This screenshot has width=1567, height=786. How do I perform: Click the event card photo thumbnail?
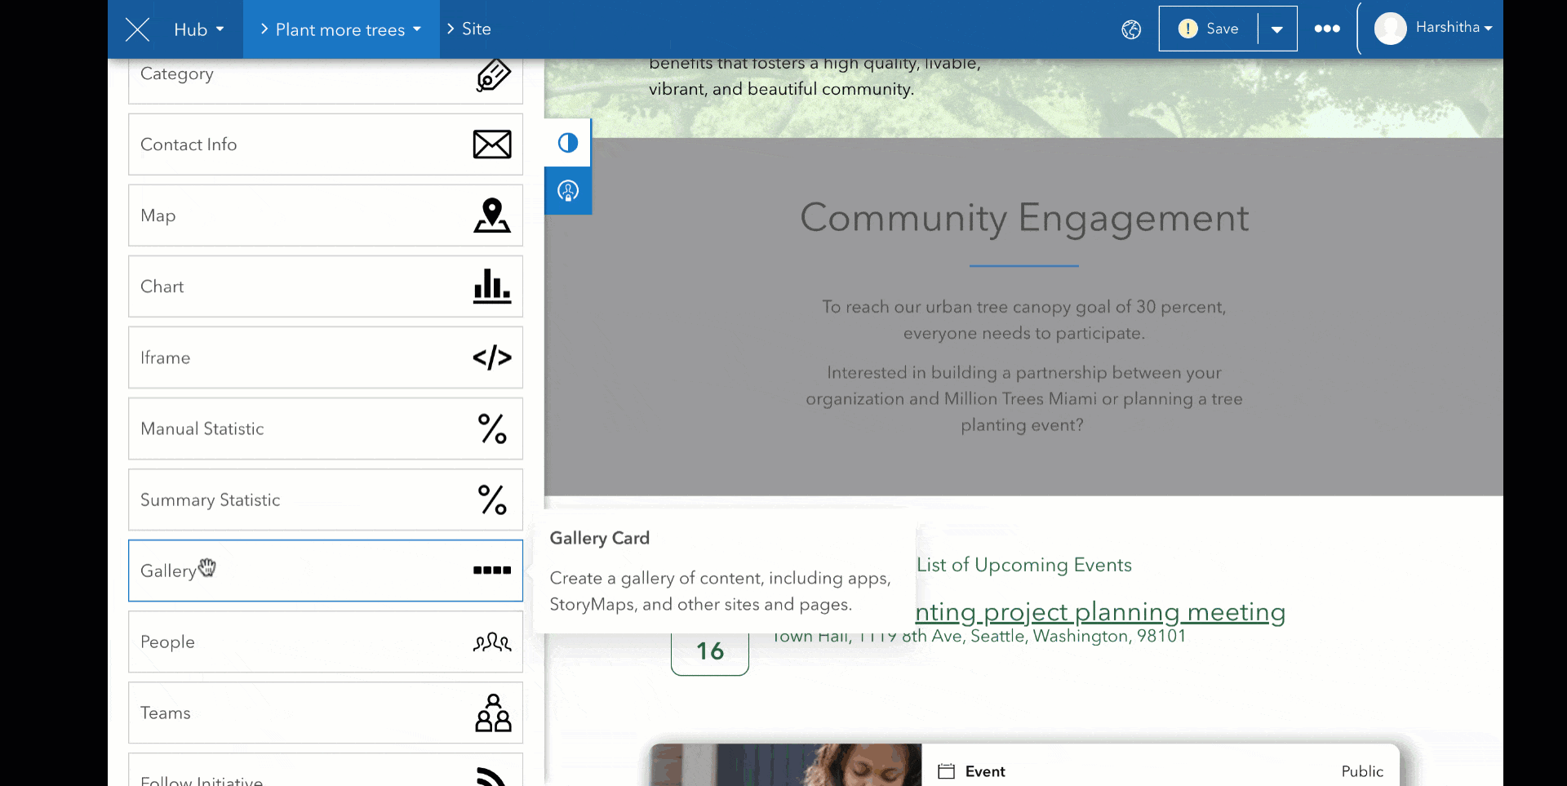(x=786, y=765)
